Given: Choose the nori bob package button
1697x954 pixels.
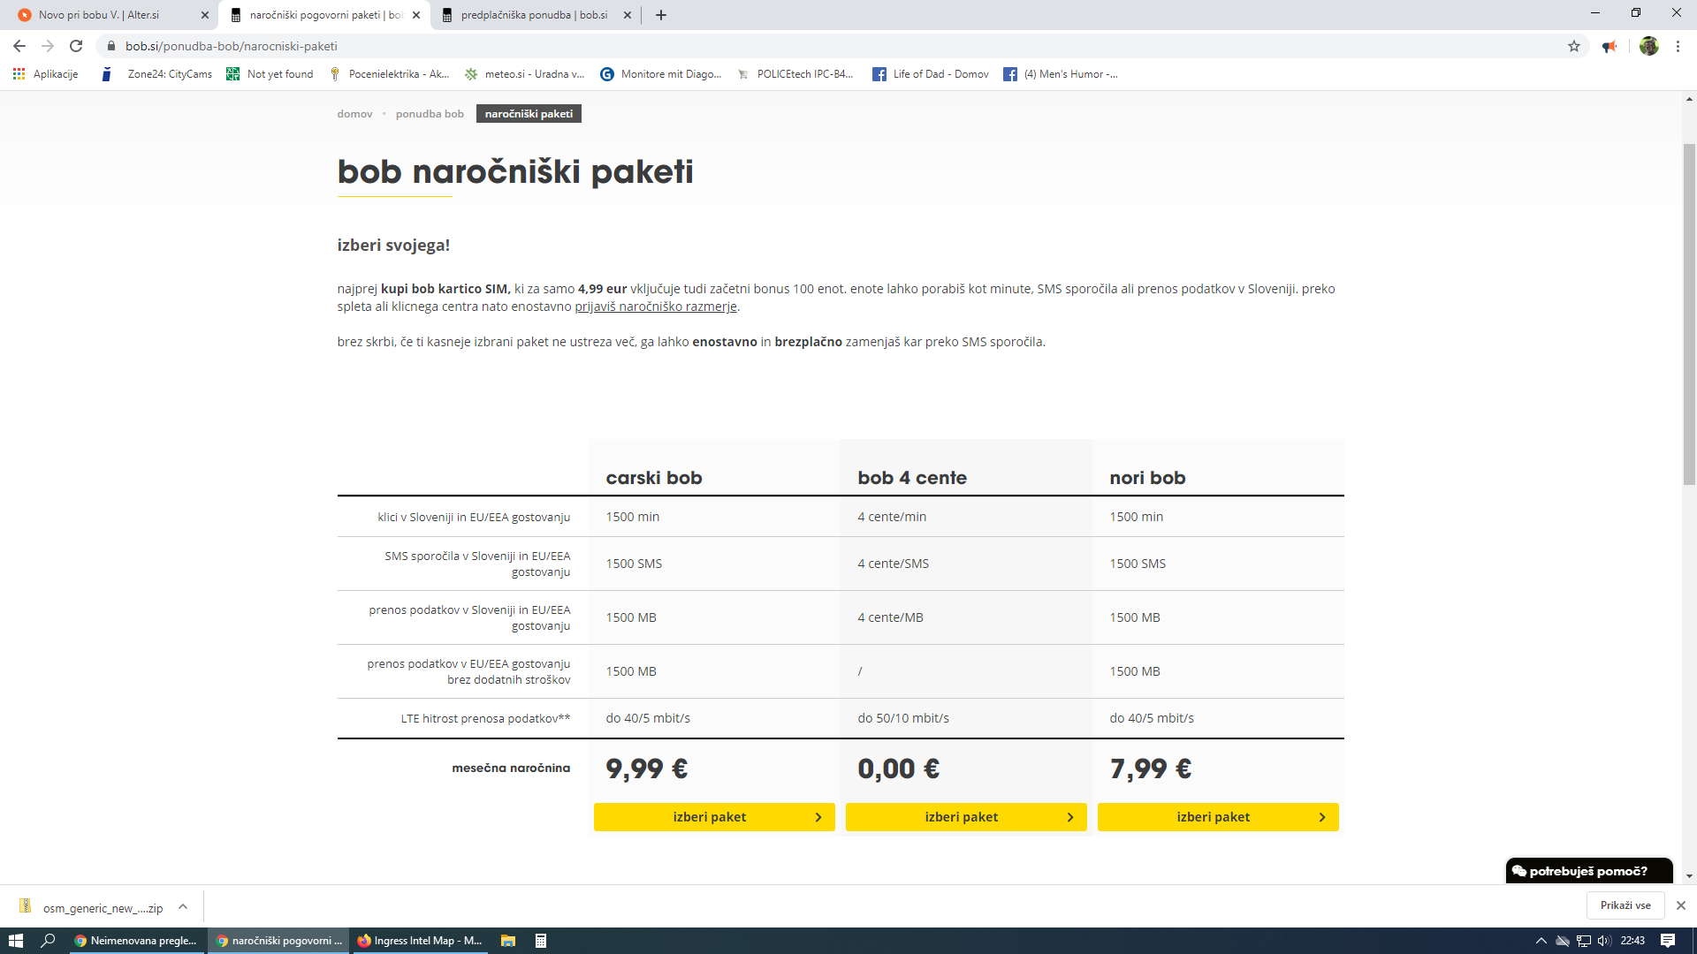Looking at the screenshot, I should tap(1218, 817).
